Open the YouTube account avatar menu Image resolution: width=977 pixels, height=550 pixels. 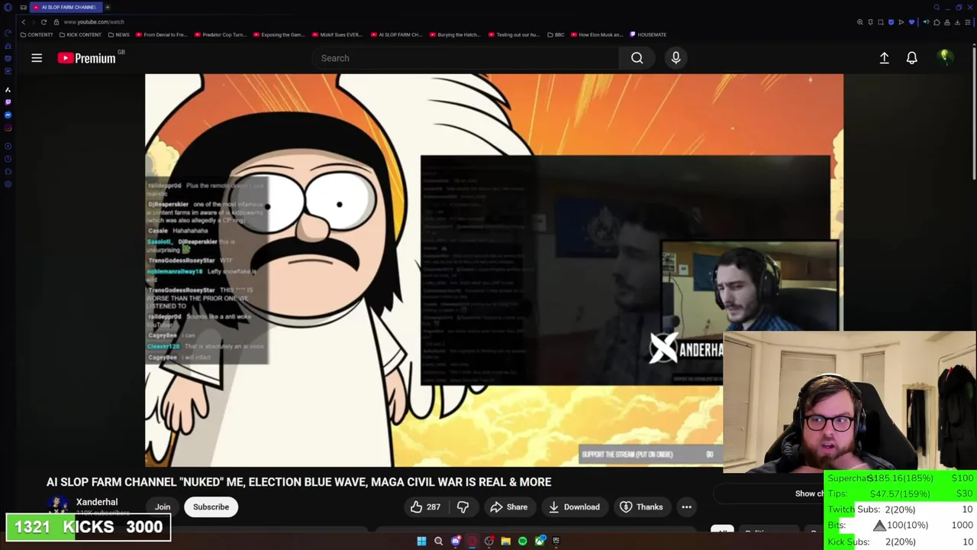[x=944, y=57]
